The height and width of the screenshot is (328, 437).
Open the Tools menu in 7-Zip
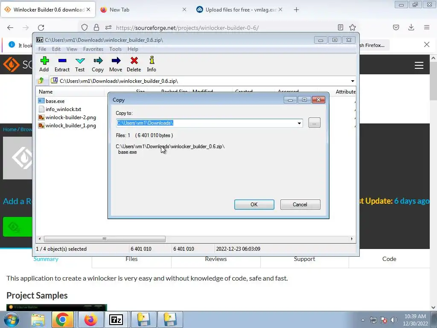(x=115, y=49)
